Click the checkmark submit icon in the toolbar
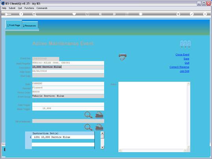 tap(192, 14)
